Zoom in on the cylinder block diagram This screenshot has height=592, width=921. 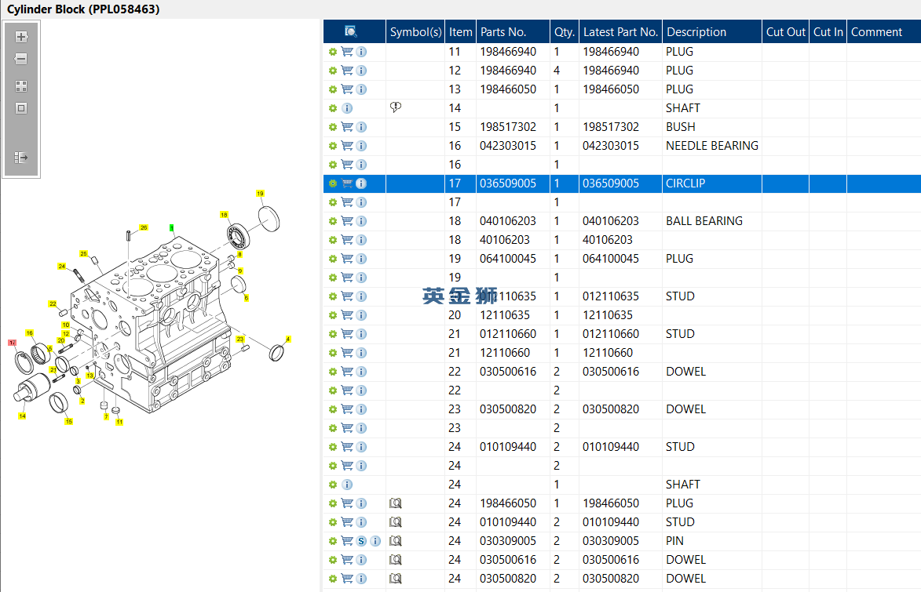pos(21,37)
